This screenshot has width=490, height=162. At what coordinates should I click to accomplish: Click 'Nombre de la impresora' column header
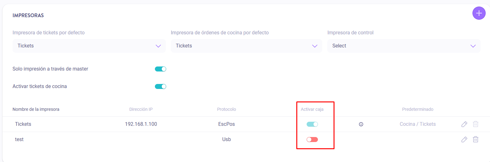pyautogui.click(x=36, y=109)
